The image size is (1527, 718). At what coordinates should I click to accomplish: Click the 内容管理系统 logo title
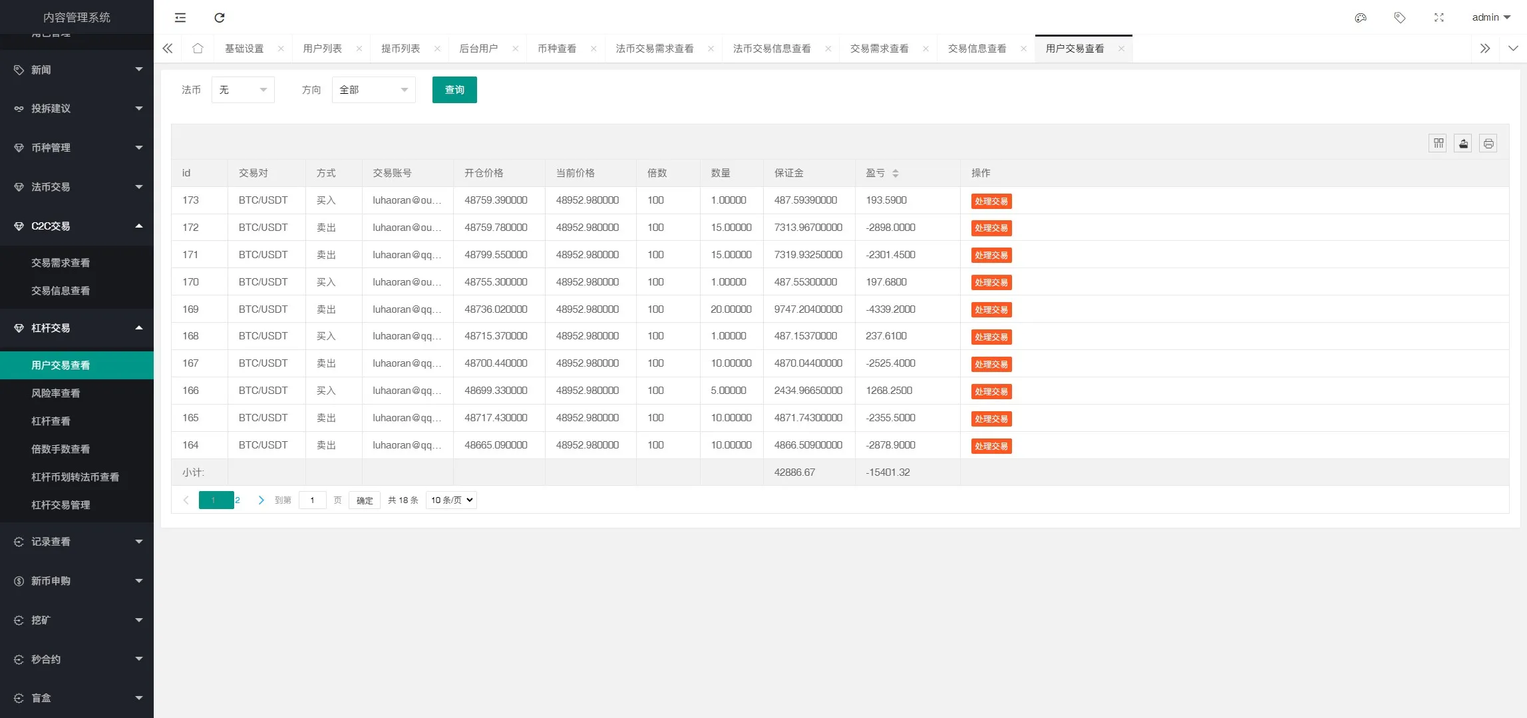(77, 17)
